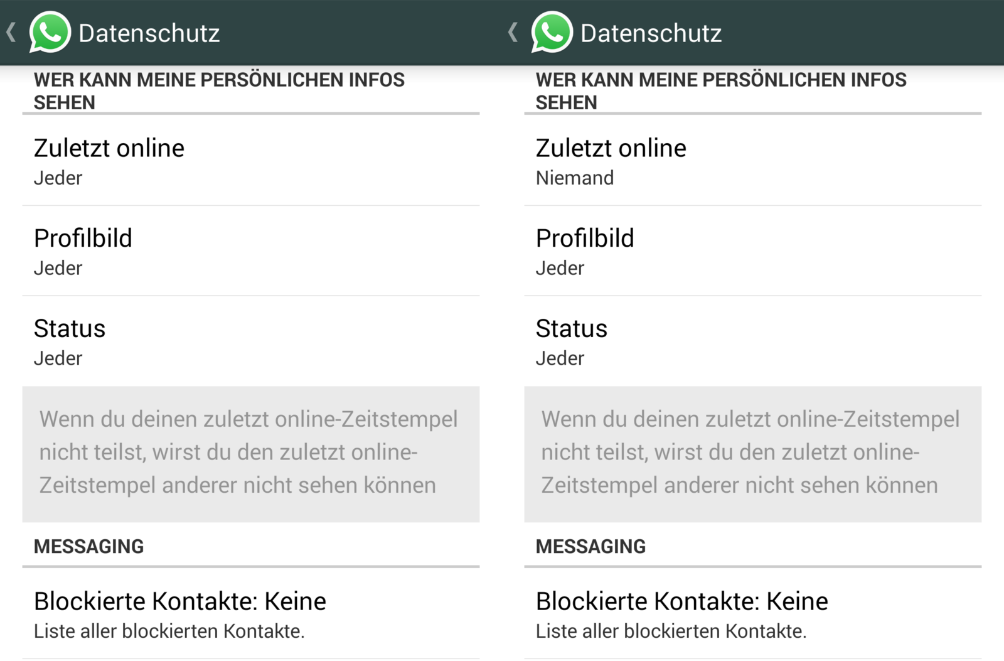Open 'Blockierte Kontakte' list in the left screen

click(250, 614)
